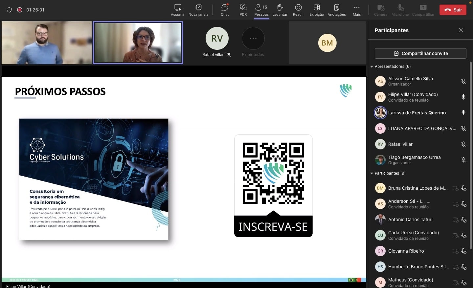Click Anderson Sá mic icon
The width and height of the screenshot is (473, 288).
[x=464, y=204]
